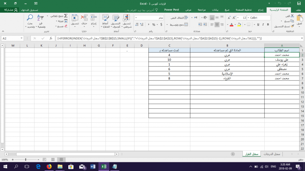Open Firefox from the Windows taskbar
This screenshot has width=305, height=171.
coord(49,166)
